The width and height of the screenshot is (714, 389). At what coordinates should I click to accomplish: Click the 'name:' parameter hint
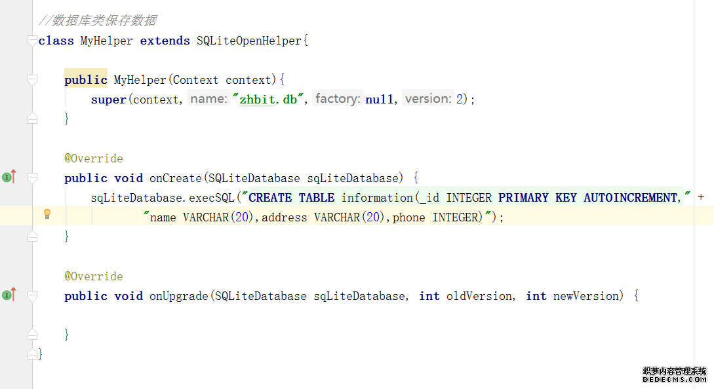click(208, 99)
